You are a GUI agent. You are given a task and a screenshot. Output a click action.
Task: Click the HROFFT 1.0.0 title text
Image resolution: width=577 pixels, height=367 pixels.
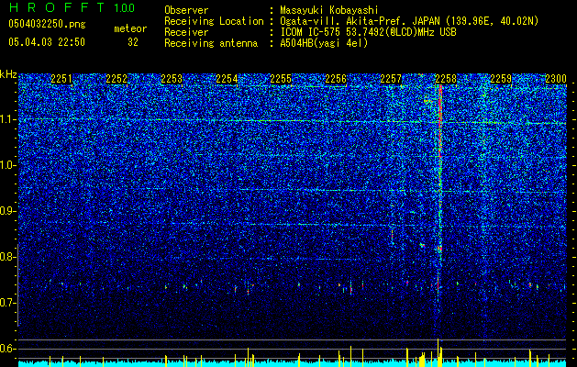pos(72,7)
